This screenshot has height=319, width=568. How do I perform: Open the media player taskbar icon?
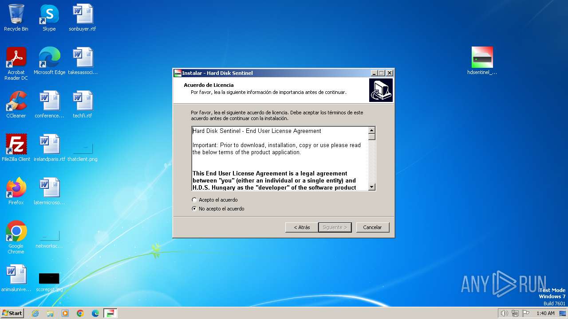point(65,313)
